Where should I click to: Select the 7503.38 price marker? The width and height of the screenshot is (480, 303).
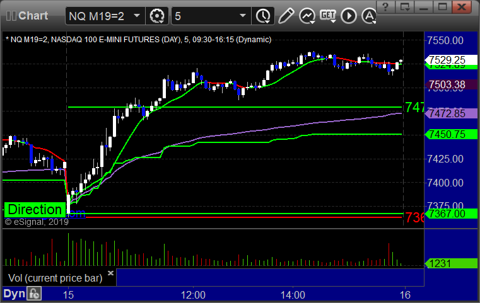[x=450, y=84]
